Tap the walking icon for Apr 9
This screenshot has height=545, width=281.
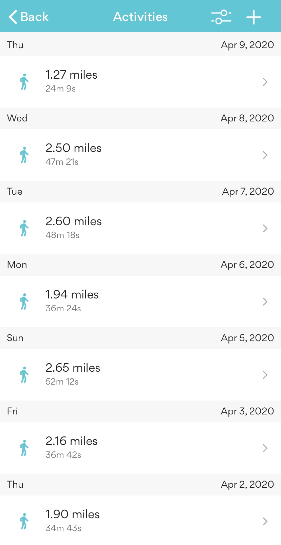[24, 82]
